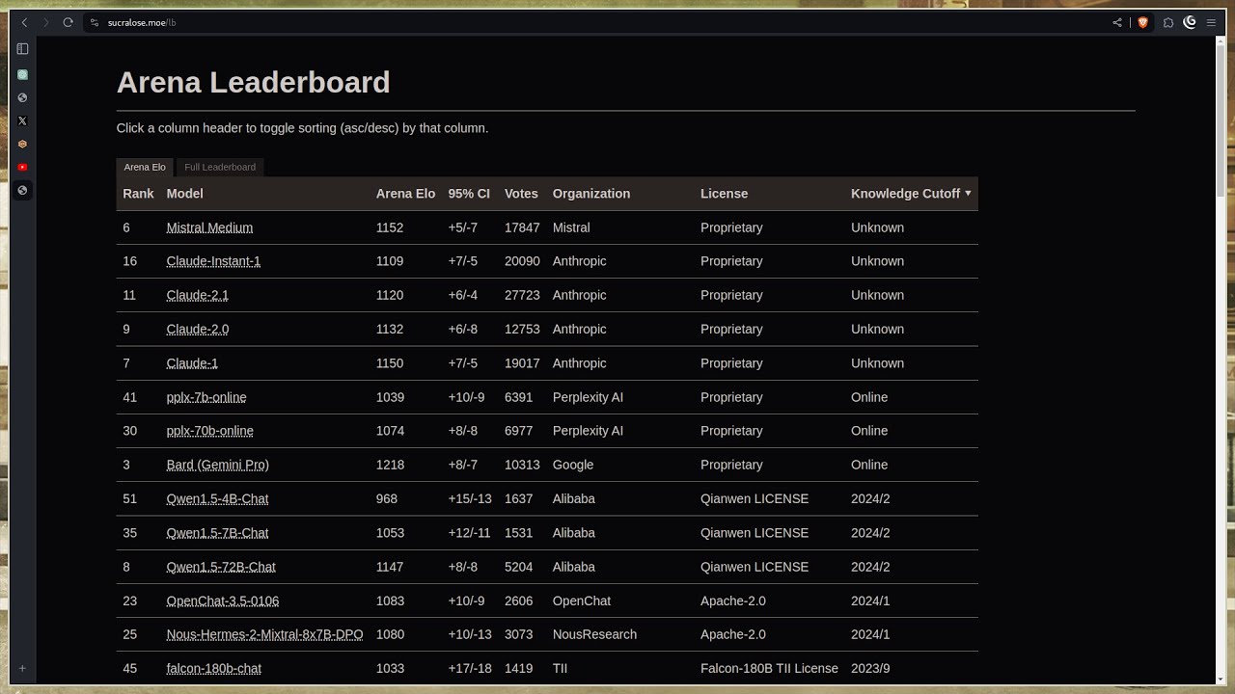This screenshot has height=694, width=1235.
Task: Click 2023/9 knowledge cutoff cell
Action: 870,668
